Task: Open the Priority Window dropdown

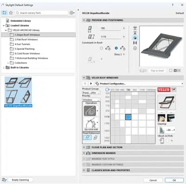Action: point(91,100)
